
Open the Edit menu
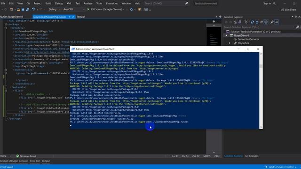pos(11,3)
